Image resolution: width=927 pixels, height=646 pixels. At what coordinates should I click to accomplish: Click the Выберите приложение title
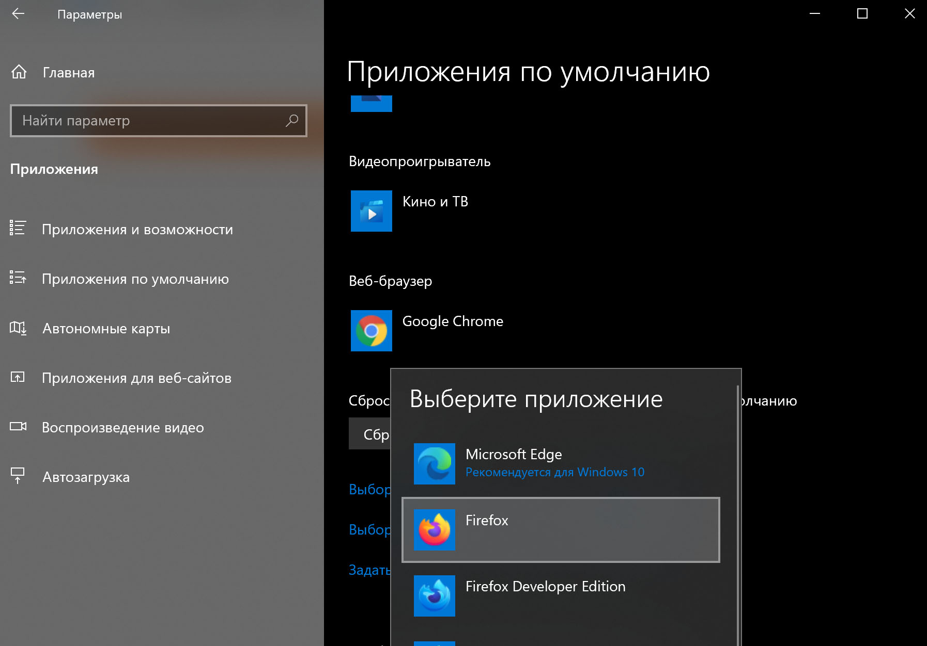tap(536, 399)
